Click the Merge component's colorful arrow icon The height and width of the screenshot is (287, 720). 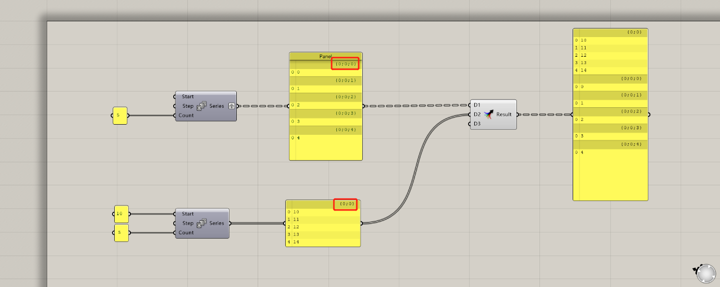[x=488, y=114]
